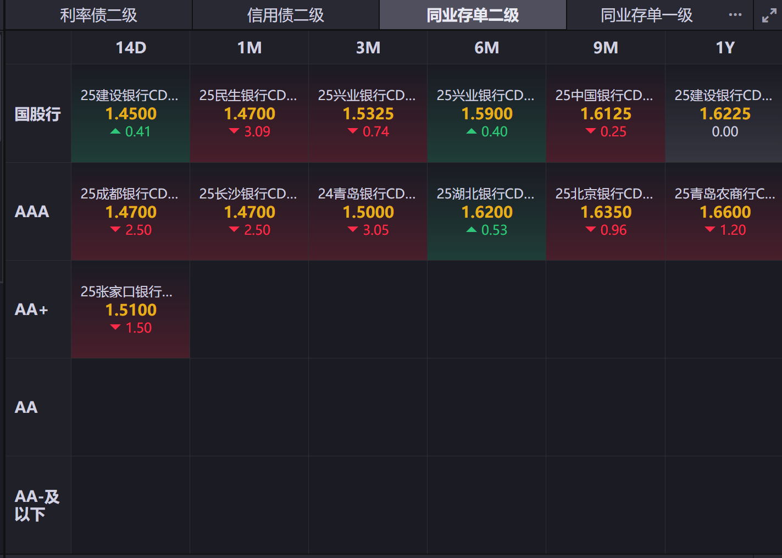The width and height of the screenshot is (782, 558).
Task: Open 25民生银行CD cell at 1.4700
Action: [x=249, y=114]
